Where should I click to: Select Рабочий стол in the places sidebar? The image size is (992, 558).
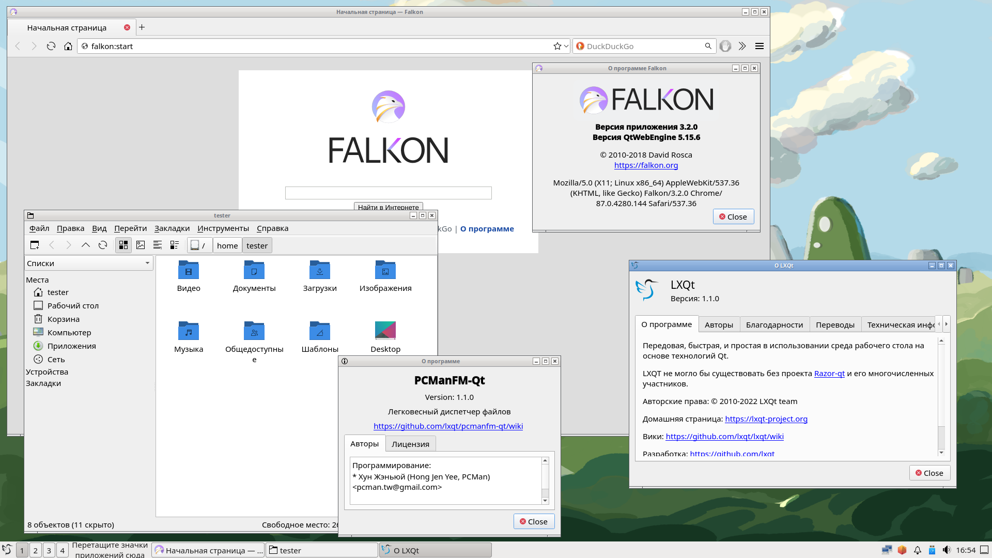coord(73,306)
